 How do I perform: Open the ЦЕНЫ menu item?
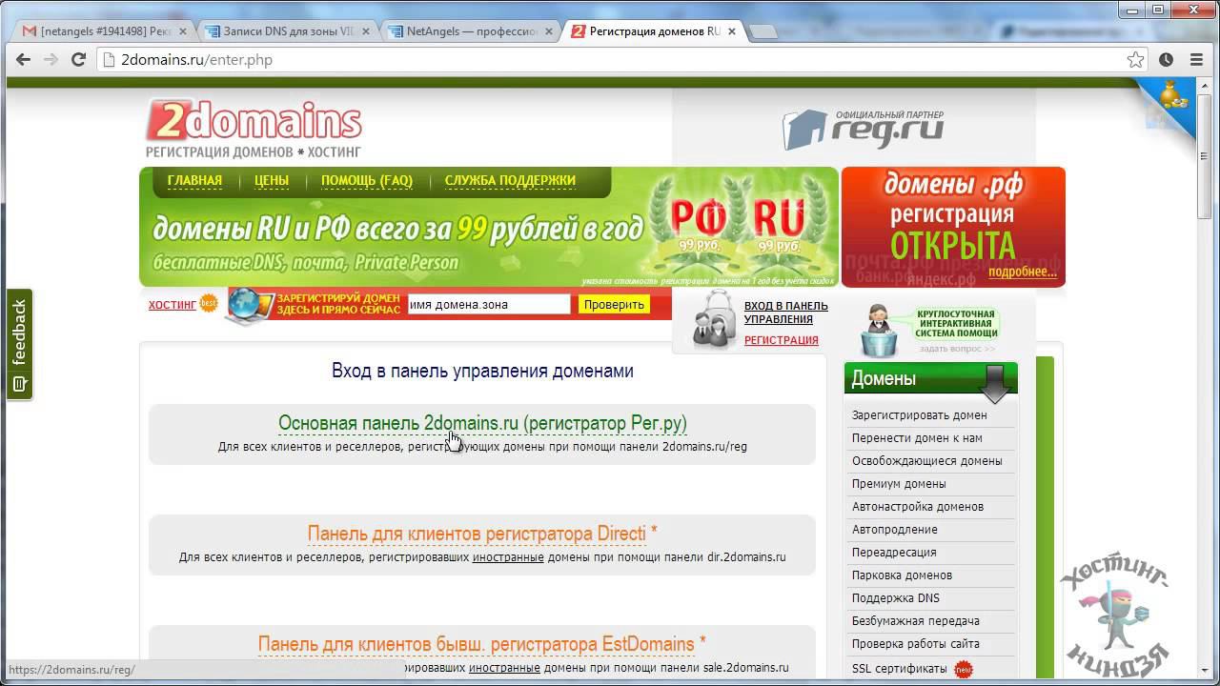[272, 180]
